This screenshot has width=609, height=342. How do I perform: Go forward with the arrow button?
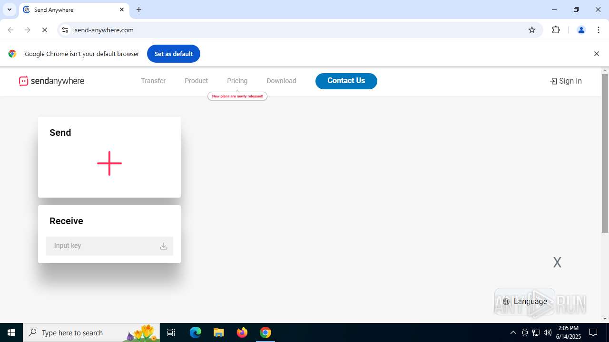(28, 30)
